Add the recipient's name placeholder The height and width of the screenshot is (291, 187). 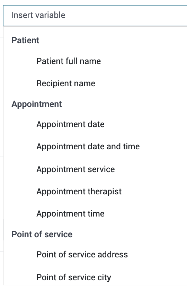click(x=95, y=83)
